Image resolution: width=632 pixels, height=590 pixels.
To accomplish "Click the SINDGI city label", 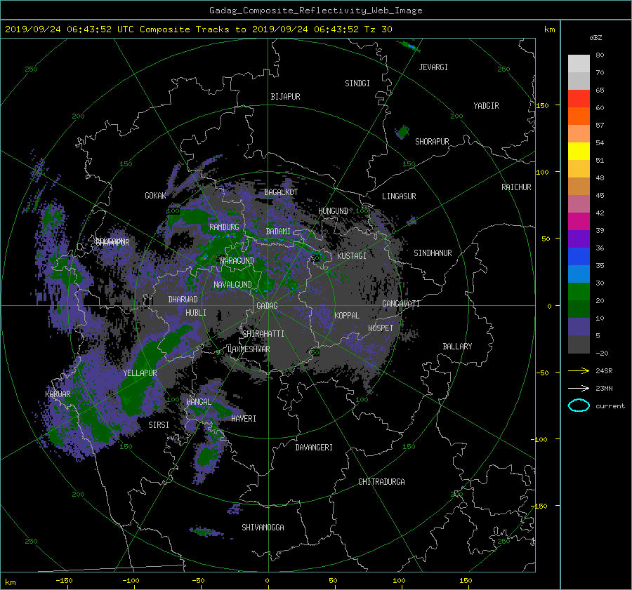I will (x=357, y=83).
